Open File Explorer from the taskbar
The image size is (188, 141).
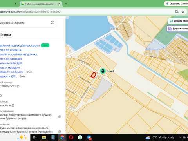[44, 137]
